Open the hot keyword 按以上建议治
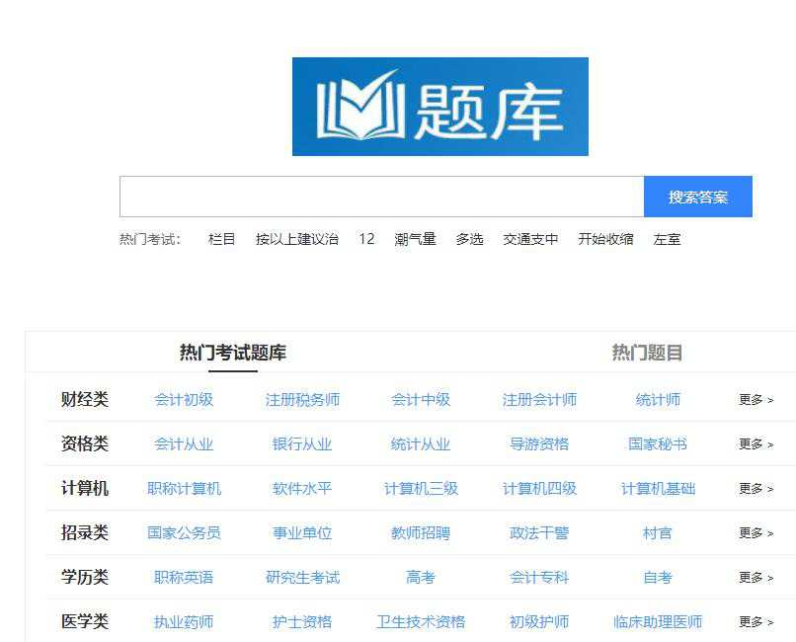Screen dimensions: 796x642 pos(297,239)
